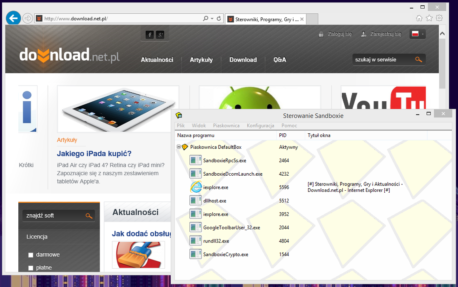Select the 'Piaskownica DefaultBox' tree row
458x287 pixels.
(216, 147)
